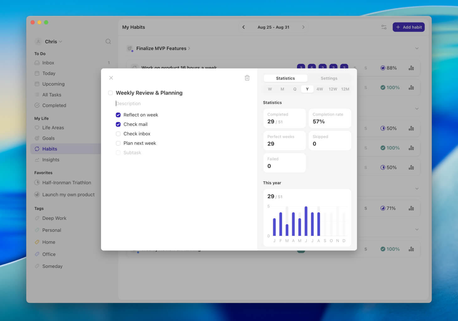Viewport: 458px width, 321px height.
Task: Open Goals in the sidebar
Action: point(72,139)
